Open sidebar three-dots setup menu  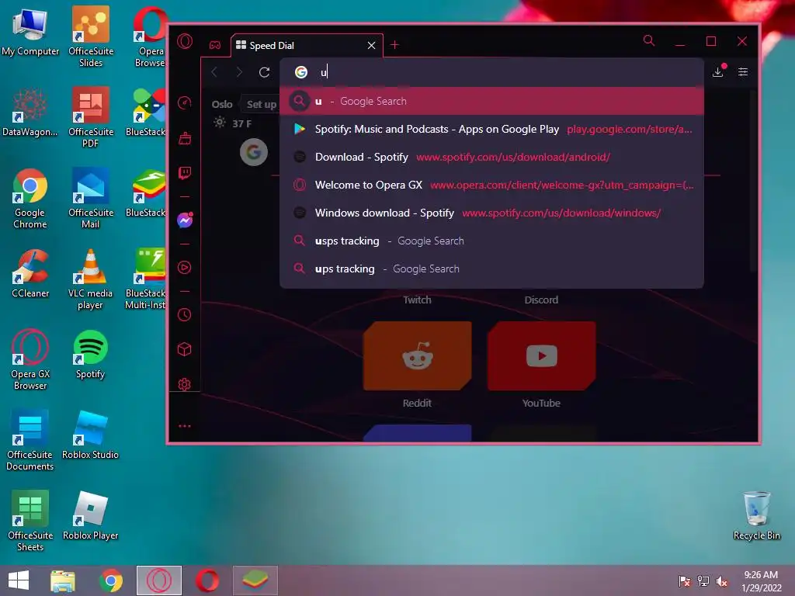[x=185, y=426]
